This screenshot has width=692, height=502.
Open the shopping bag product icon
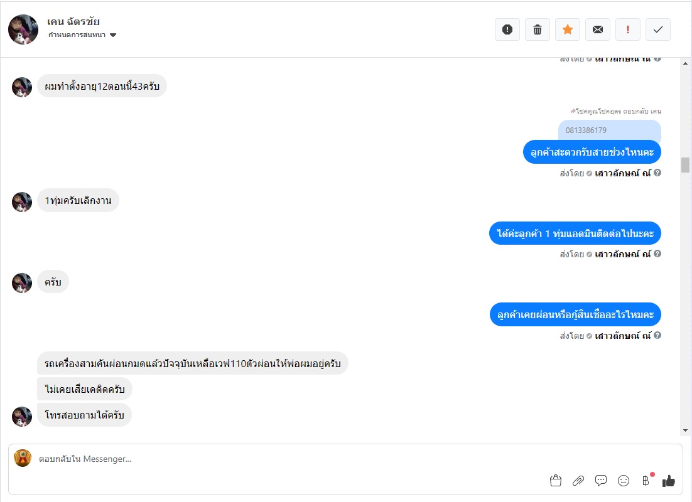556,481
